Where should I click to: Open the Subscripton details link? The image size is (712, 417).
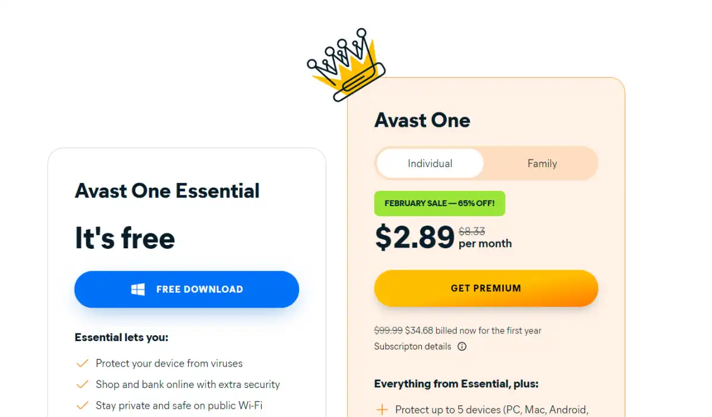413,347
